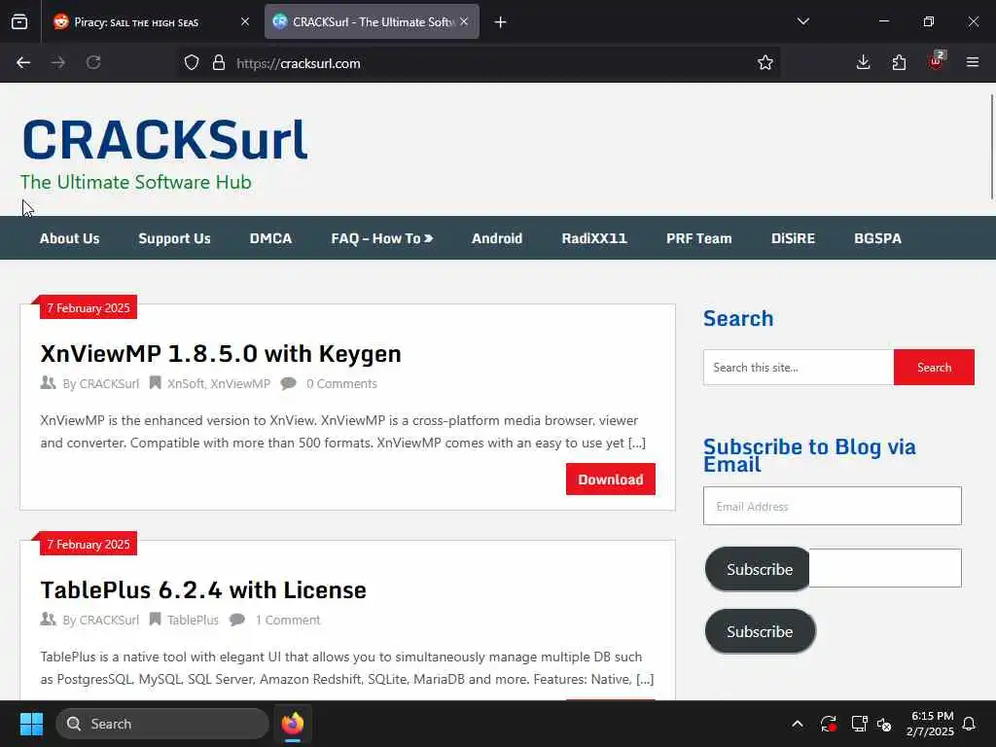Open the 1 Comment link
Image resolution: width=996 pixels, height=747 pixels.
pyautogui.click(x=288, y=620)
